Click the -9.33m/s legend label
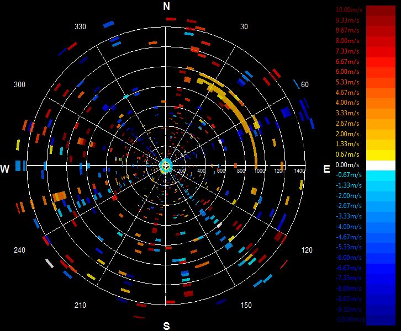Screen dimensions: 401x331 (349, 309)
